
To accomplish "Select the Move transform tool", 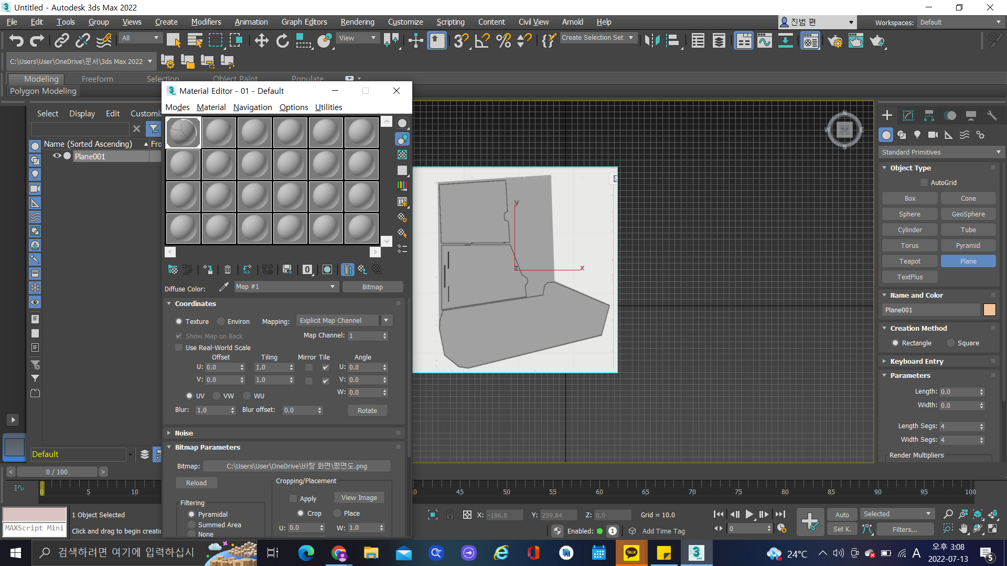I will (261, 40).
